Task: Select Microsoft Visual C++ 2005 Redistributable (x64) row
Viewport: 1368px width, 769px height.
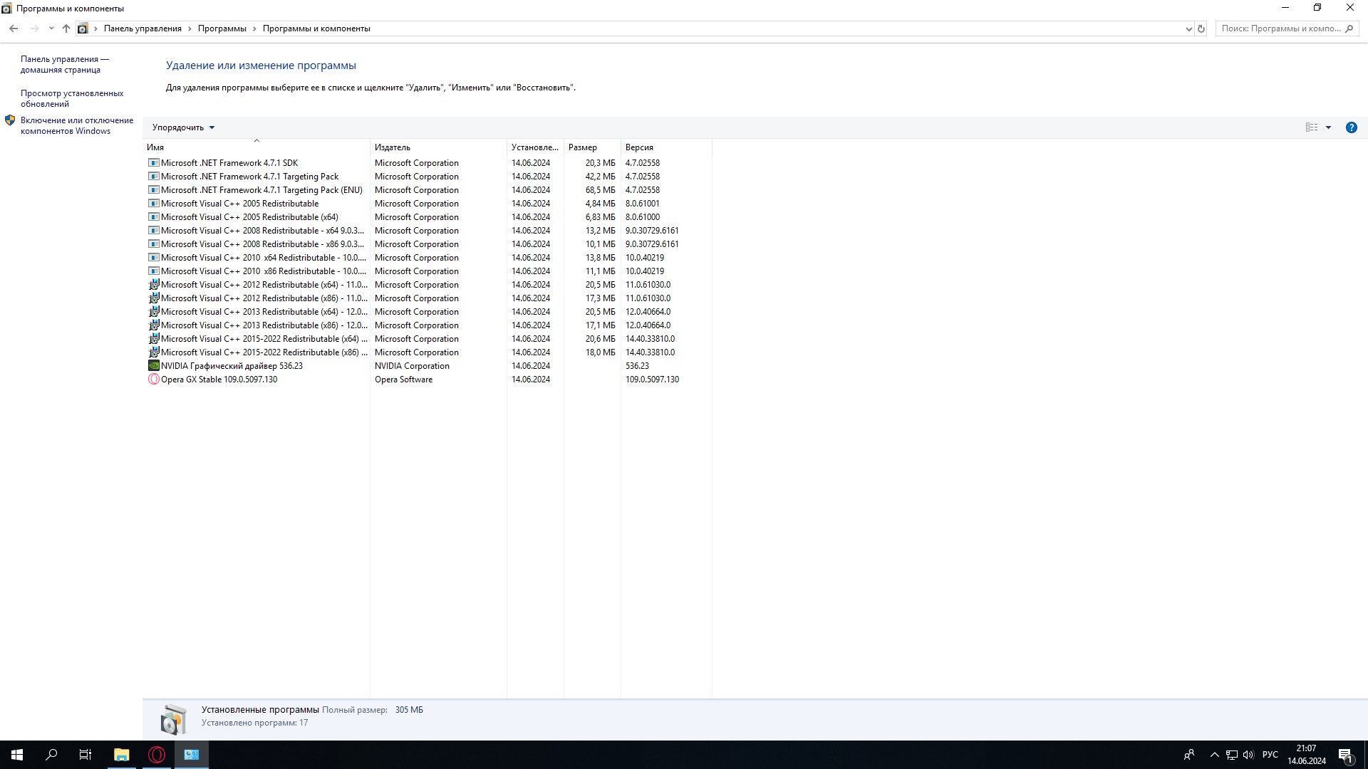Action: click(x=249, y=217)
